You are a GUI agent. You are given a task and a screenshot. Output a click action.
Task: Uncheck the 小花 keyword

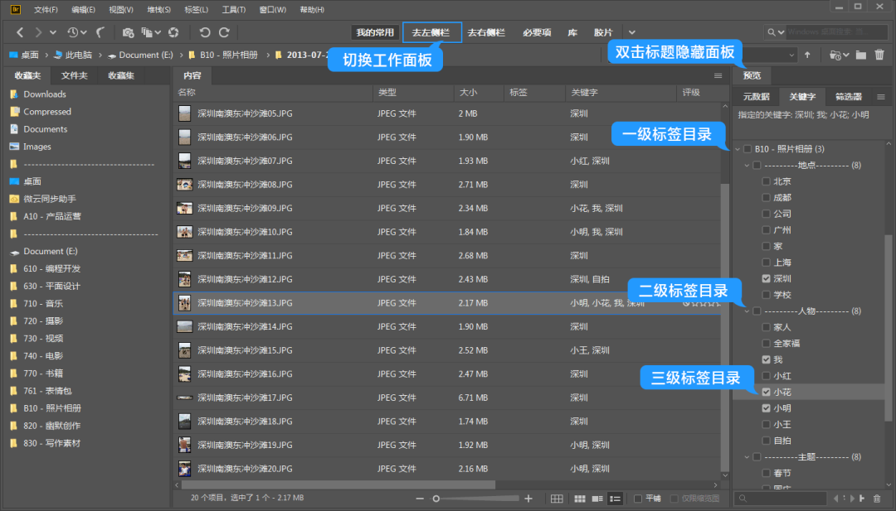click(767, 392)
